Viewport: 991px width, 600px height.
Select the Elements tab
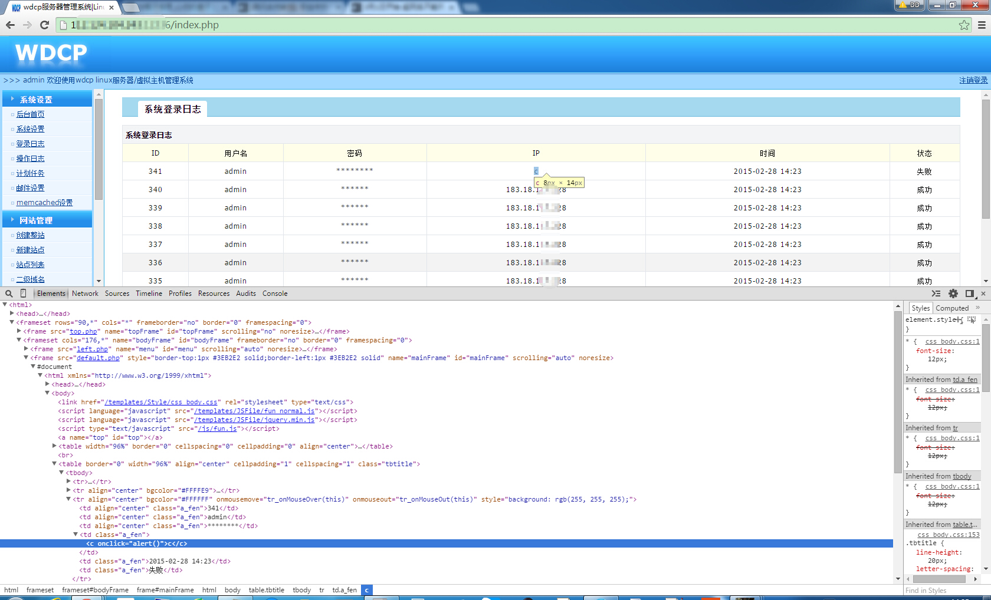(51, 294)
